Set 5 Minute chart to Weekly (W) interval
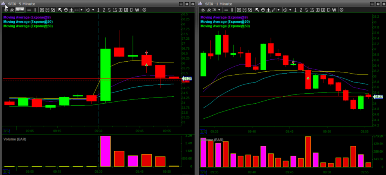 coord(137,9)
